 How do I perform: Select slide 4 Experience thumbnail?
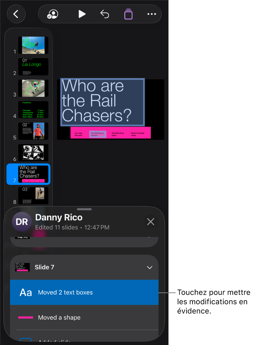tap(33, 110)
